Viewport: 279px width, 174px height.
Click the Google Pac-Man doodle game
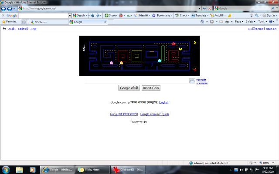click(139, 56)
